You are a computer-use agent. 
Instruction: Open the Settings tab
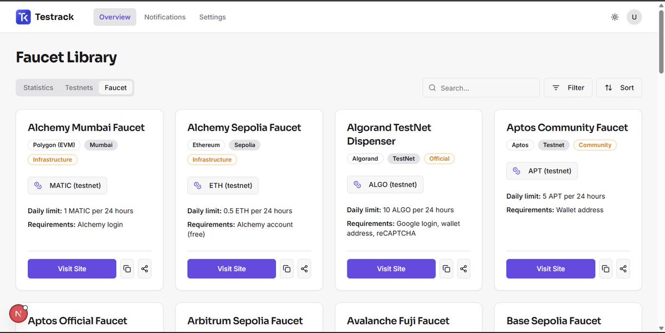213,17
